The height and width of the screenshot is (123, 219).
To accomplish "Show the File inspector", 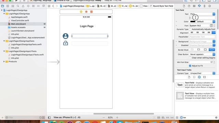I will coord(184,6).
